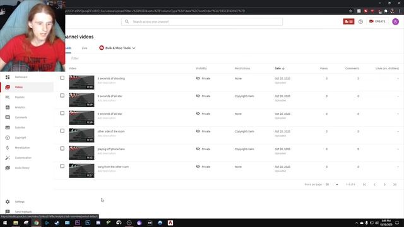Change Private visibility of "song from the other room"

203,166
